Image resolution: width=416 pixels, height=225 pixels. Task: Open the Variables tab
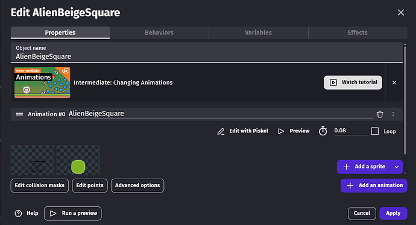click(259, 32)
